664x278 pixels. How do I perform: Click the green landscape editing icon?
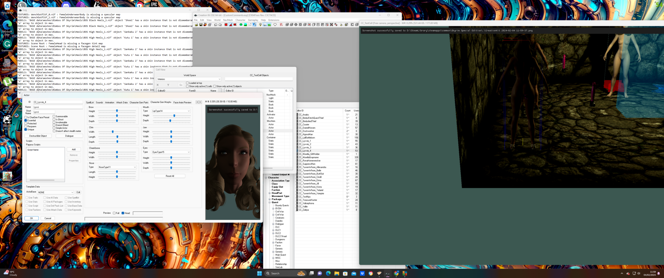pyautogui.click(x=245, y=25)
